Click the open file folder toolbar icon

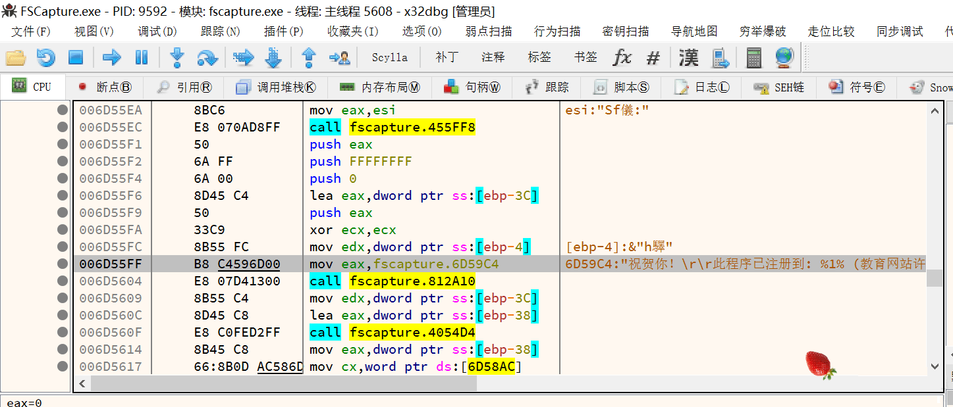[x=15, y=58]
